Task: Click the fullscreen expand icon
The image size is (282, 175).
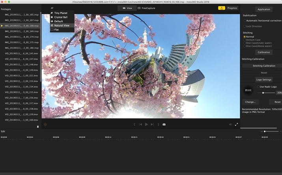Action: click(x=237, y=124)
